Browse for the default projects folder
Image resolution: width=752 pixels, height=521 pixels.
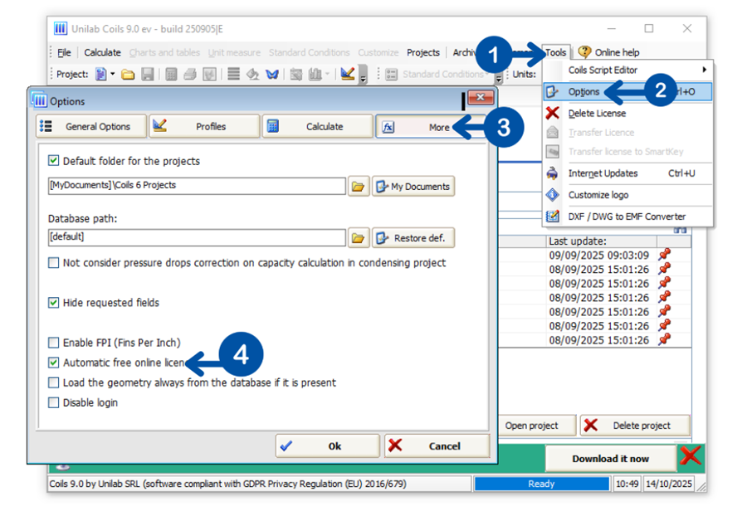click(358, 187)
